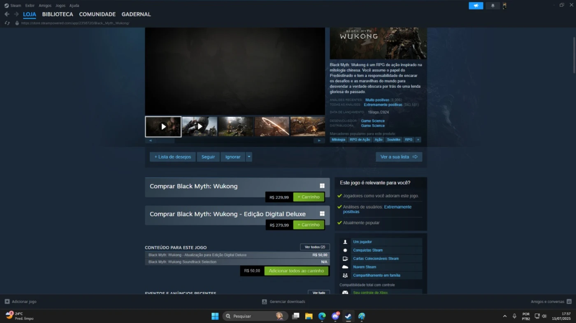Click Windows icon on Edição Digital Deluxe box
576x323 pixels.
click(322, 214)
